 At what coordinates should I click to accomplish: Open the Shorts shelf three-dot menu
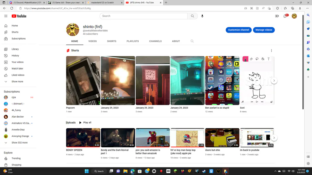pos(271,50)
